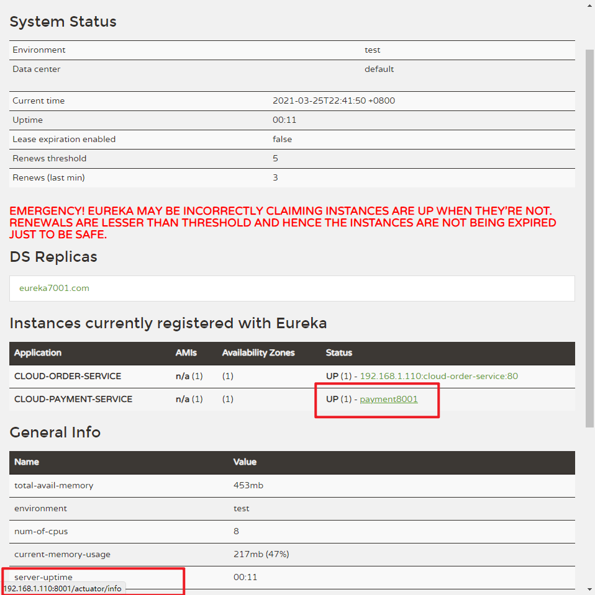Image resolution: width=595 pixels, height=595 pixels.
Task: Click the Status column header
Action: click(339, 353)
